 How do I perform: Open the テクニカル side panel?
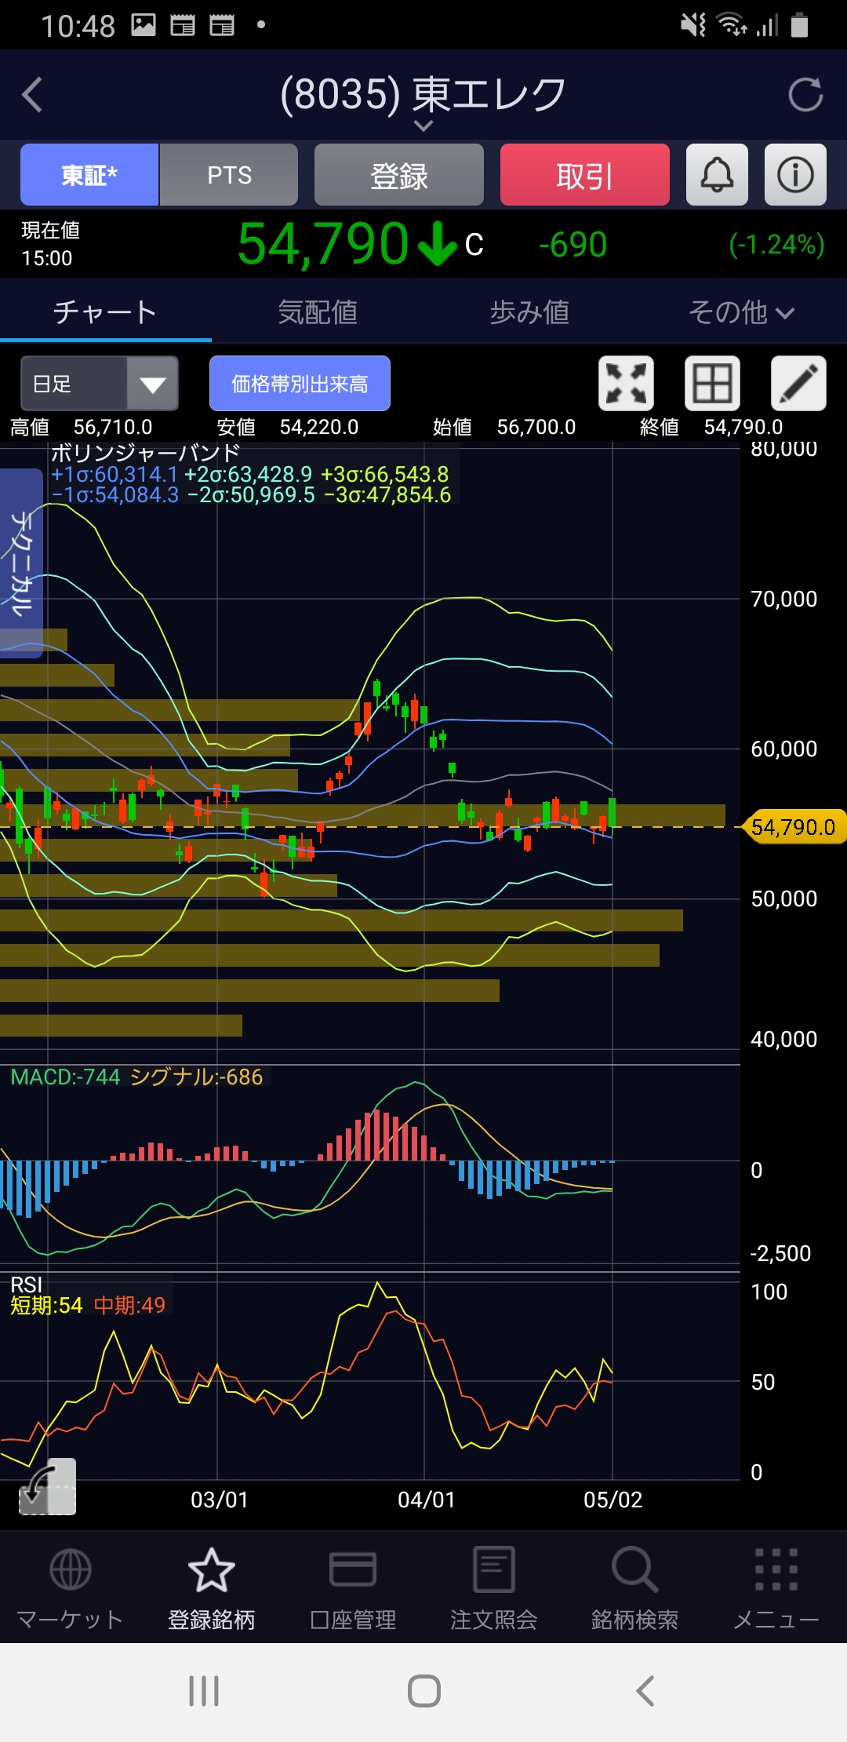click(21, 562)
